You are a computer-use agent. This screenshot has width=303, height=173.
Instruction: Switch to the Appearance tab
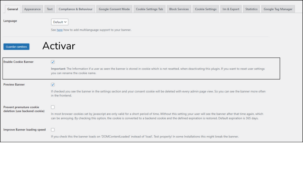pyautogui.click(x=32, y=9)
